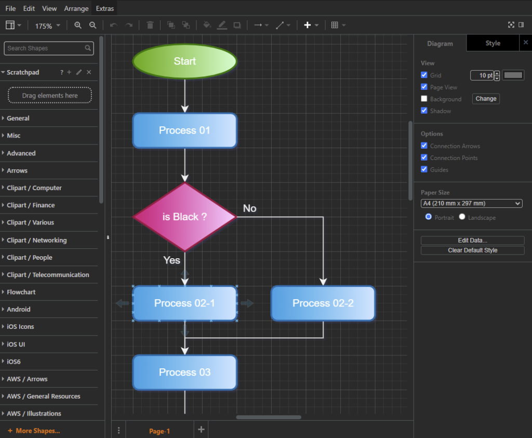Click the Fullscreen icon in toolbar
Viewport: 532px width, 438px height.
511,25
